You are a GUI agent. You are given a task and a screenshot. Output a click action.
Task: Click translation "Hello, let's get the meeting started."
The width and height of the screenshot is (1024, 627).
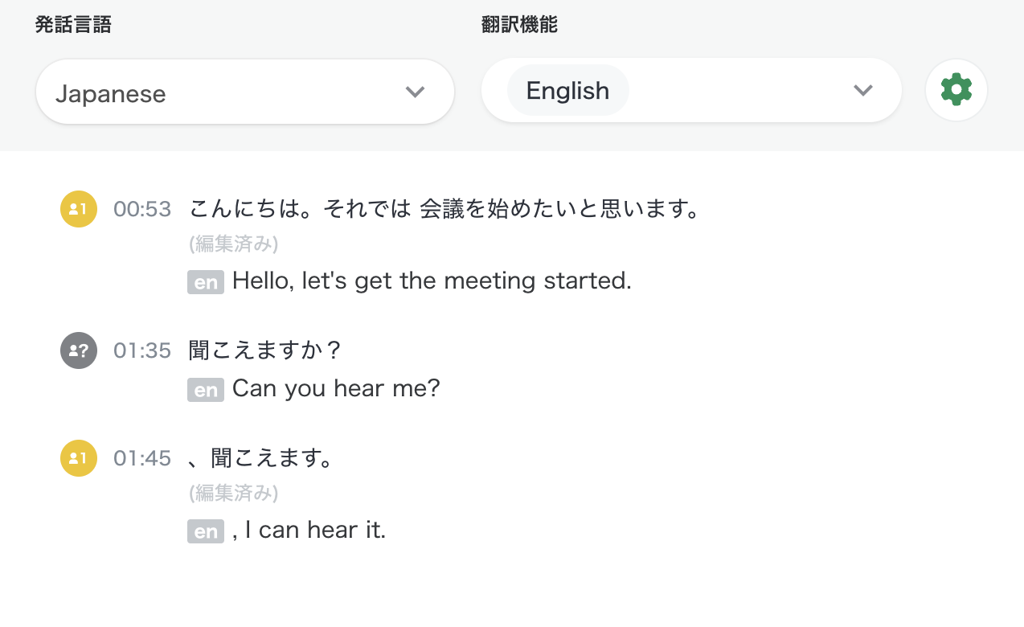pos(432,281)
